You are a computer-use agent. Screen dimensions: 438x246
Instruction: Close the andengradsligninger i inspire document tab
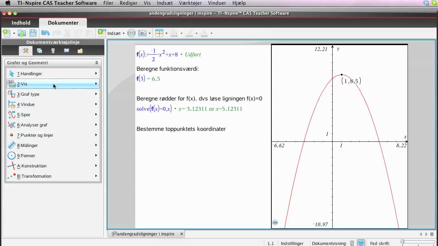point(182,234)
